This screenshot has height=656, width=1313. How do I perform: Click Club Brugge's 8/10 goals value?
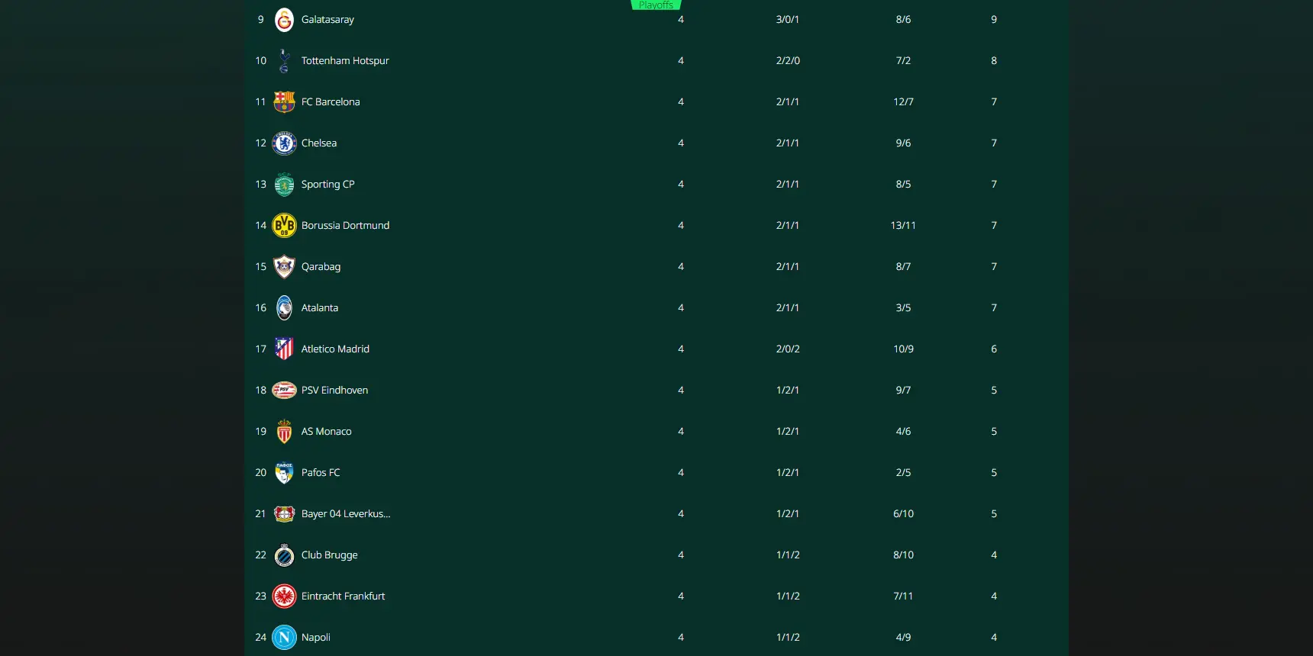coord(903,555)
